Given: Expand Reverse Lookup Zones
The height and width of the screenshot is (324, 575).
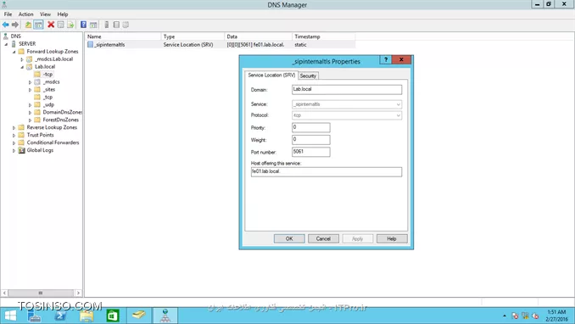Looking at the screenshot, I should (x=14, y=128).
